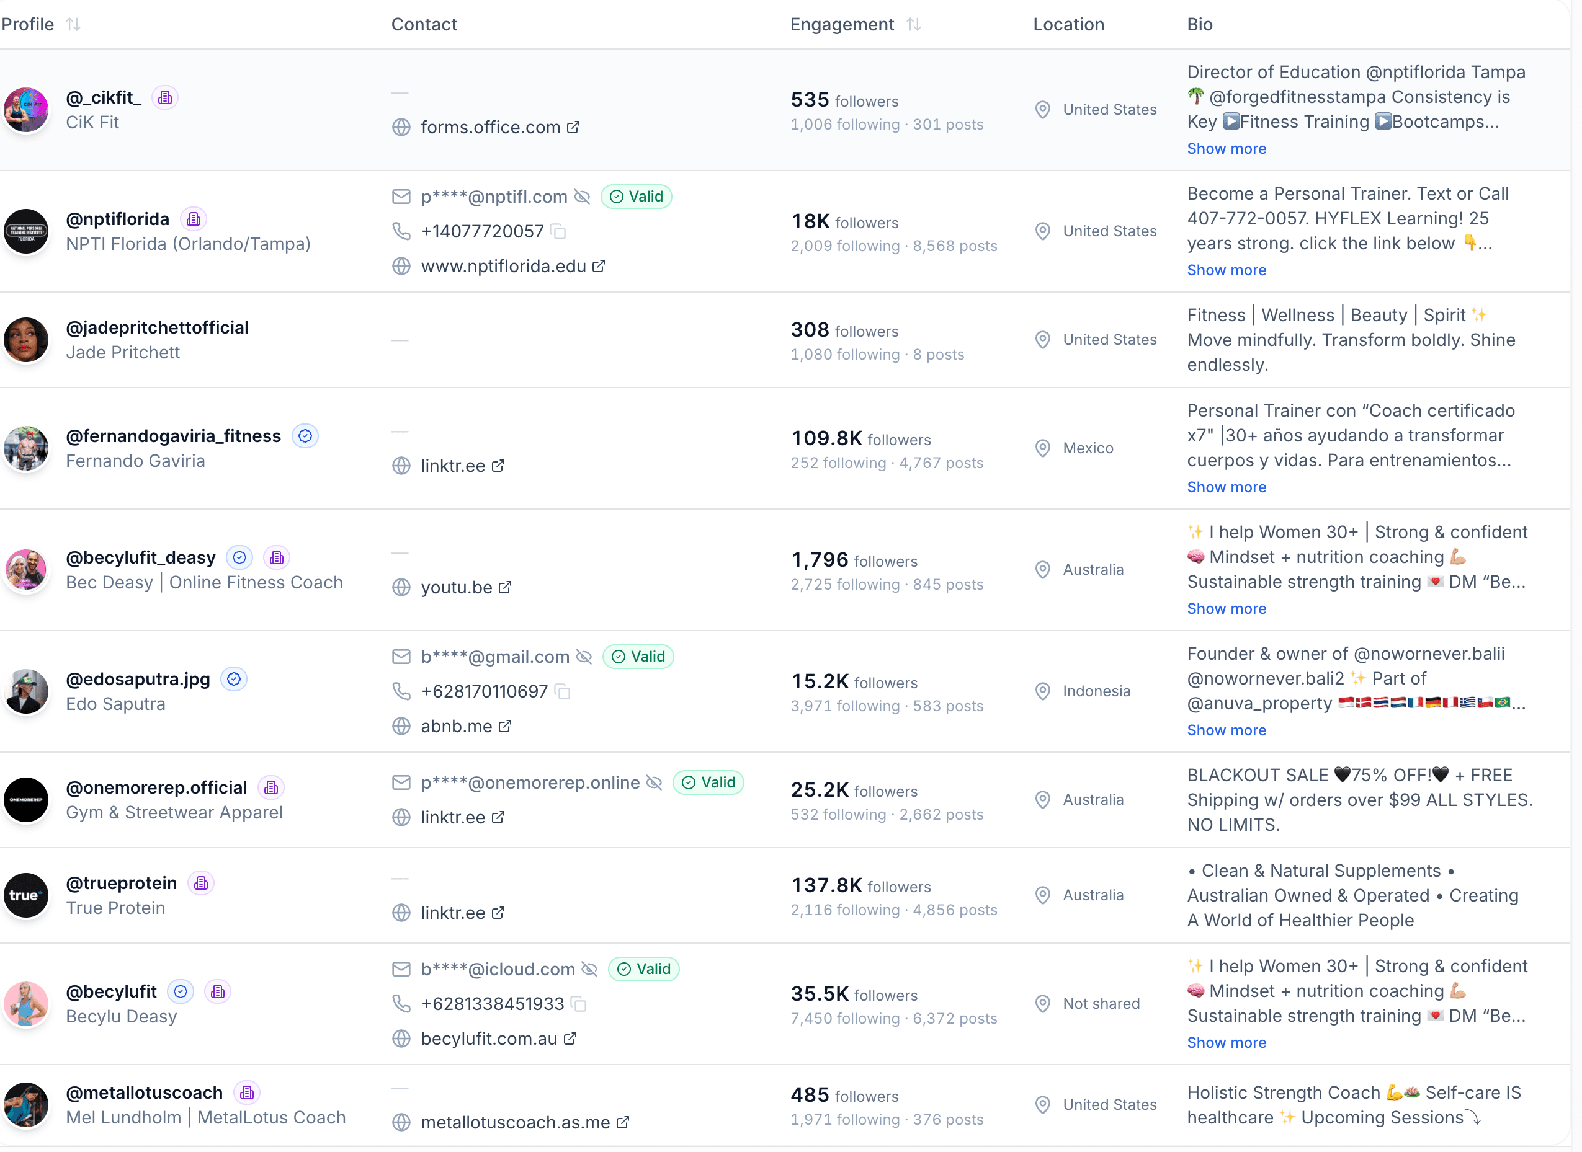Copy Edo Saputra's phone number
1582x1152 pixels.
pyautogui.click(x=563, y=692)
